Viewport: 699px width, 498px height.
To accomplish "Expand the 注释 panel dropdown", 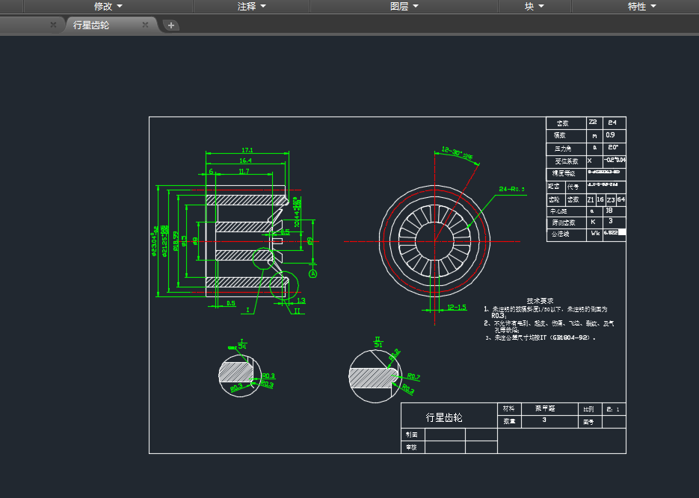I will pos(251,6).
